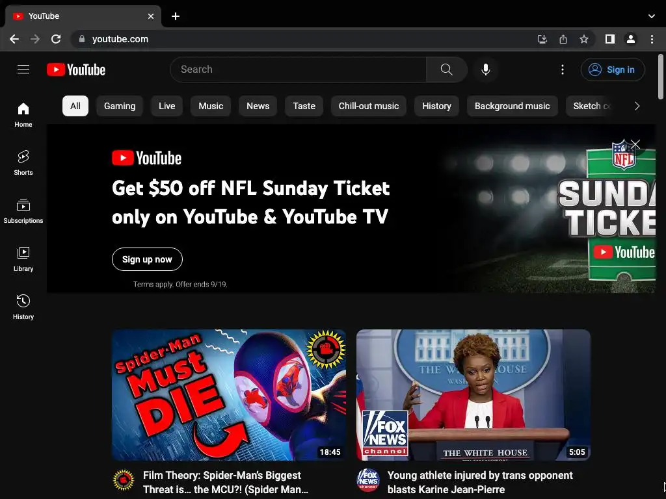Open YouTube settings three-dot menu
This screenshot has width=666, height=499.
563,70
